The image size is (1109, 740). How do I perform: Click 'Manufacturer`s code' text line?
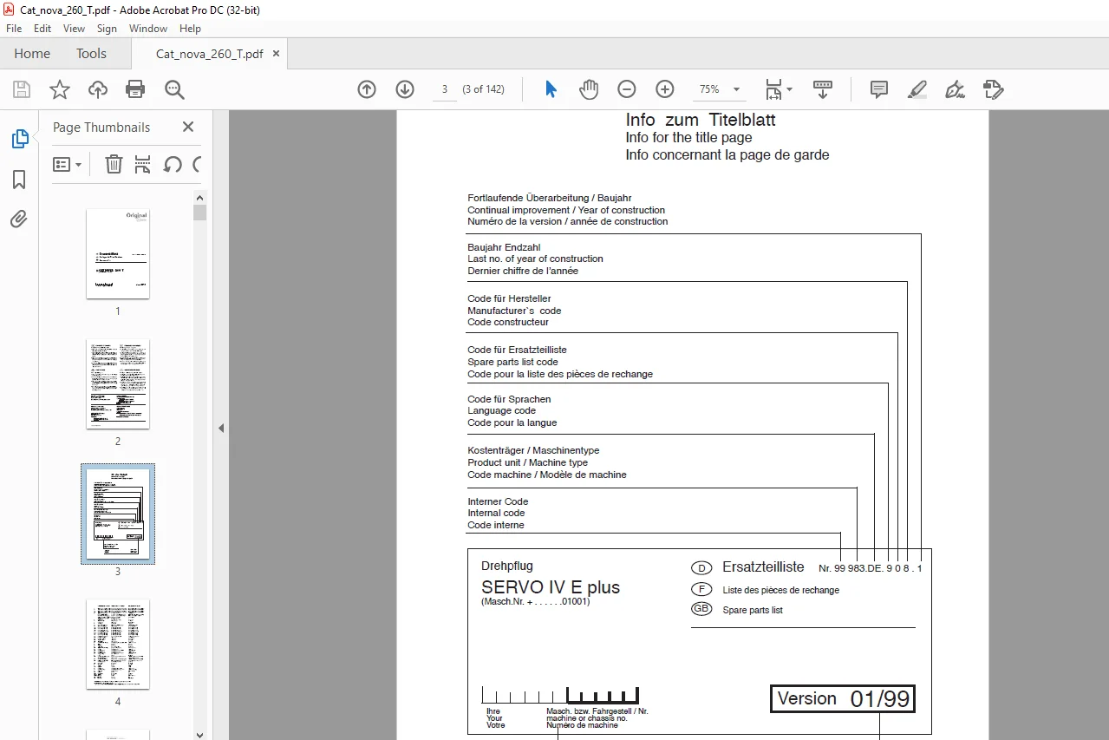[514, 311]
